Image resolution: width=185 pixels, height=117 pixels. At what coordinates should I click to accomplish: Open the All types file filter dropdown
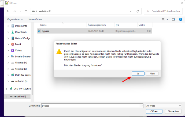(164, 106)
